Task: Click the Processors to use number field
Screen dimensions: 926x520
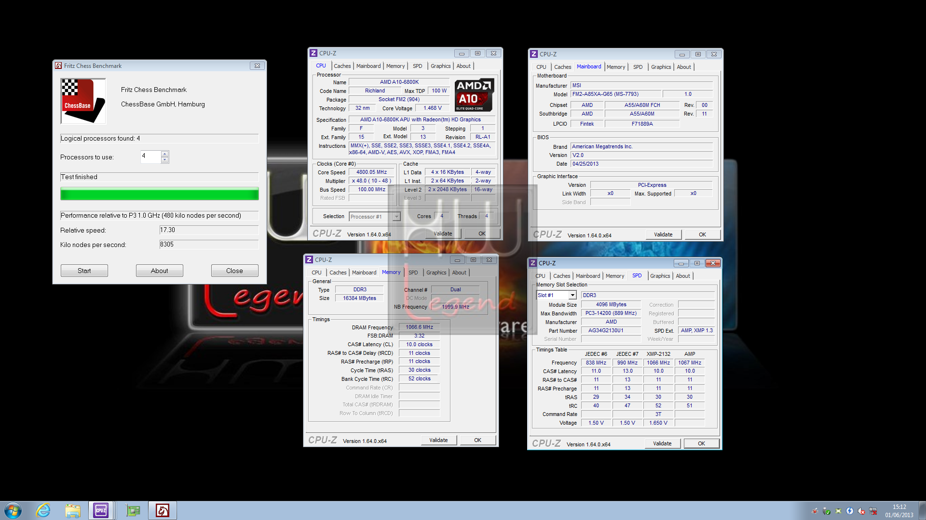Action: point(151,156)
